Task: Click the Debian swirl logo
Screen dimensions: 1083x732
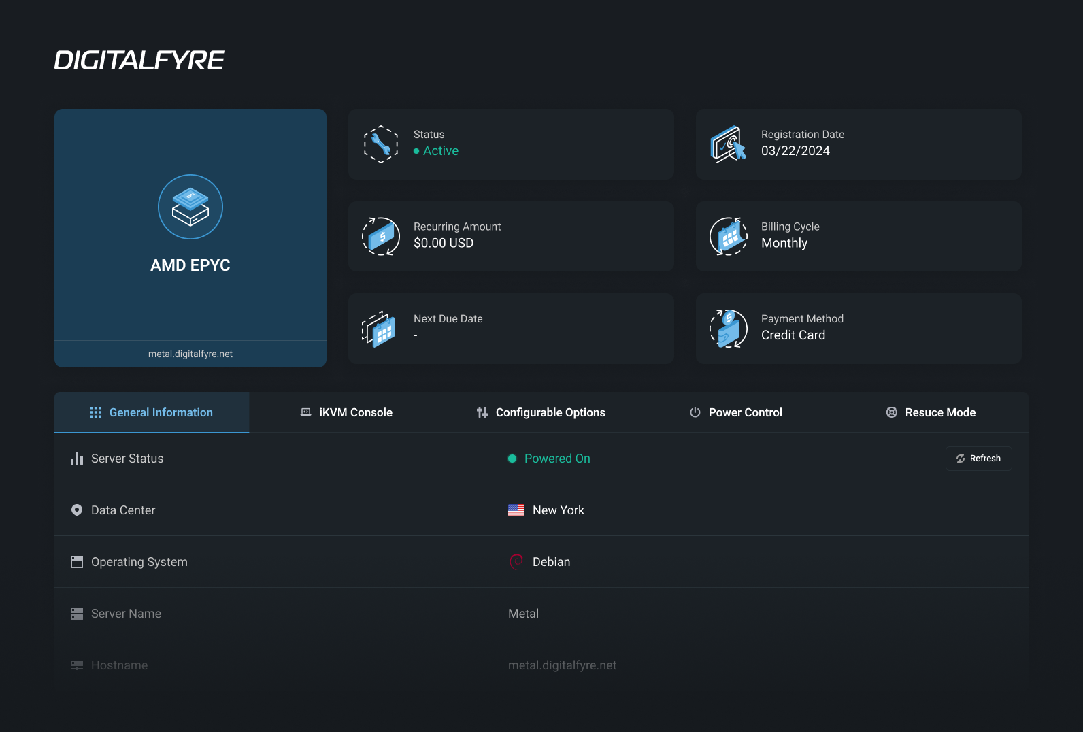Action: (516, 562)
